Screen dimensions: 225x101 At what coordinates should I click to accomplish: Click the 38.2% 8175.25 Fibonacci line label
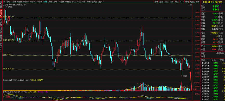tap(8, 69)
